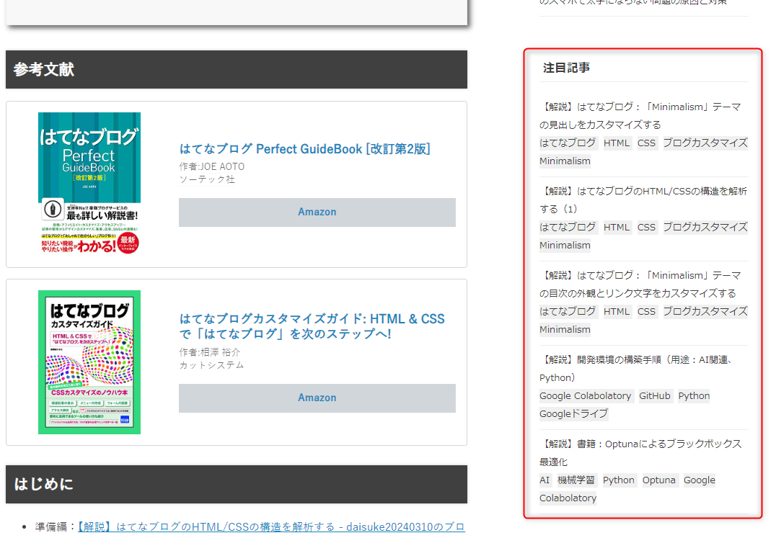Click ブログカスタマイズ tag under 見出しをカスタマイズする article
This screenshot has width=776, height=538.
coord(705,143)
